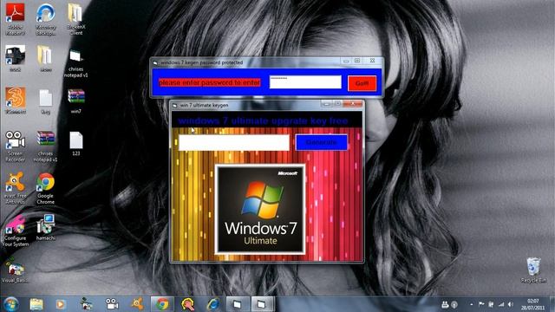Open the Adobe Reader 9 desktop shortcut

tap(16, 19)
